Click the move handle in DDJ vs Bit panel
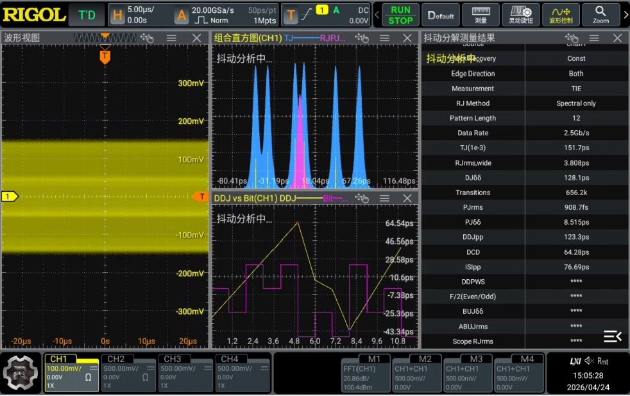 pos(362,198)
